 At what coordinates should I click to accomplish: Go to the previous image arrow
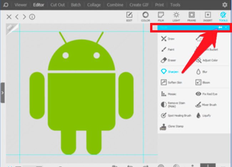coord(17,17)
